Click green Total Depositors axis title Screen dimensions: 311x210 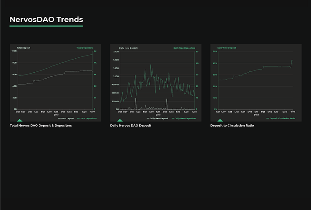pyautogui.click(x=86, y=47)
